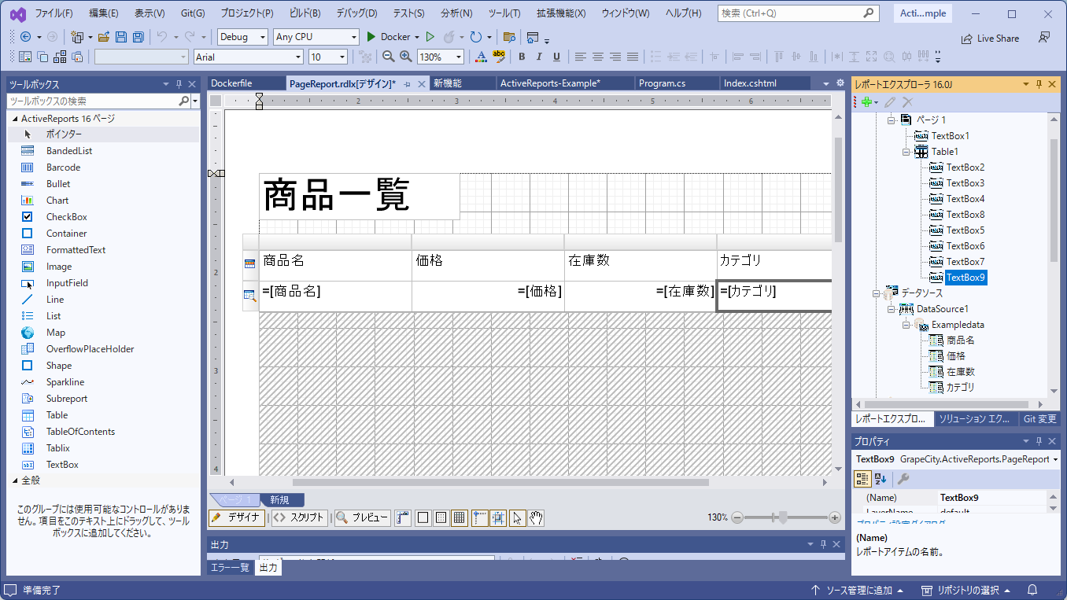Select the Barcode tool in toolbox
The image size is (1067, 600).
[63, 167]
